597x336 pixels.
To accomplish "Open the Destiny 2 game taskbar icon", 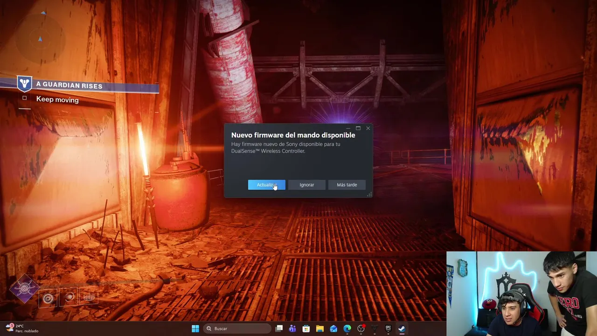I will click(x=374, y=329).
